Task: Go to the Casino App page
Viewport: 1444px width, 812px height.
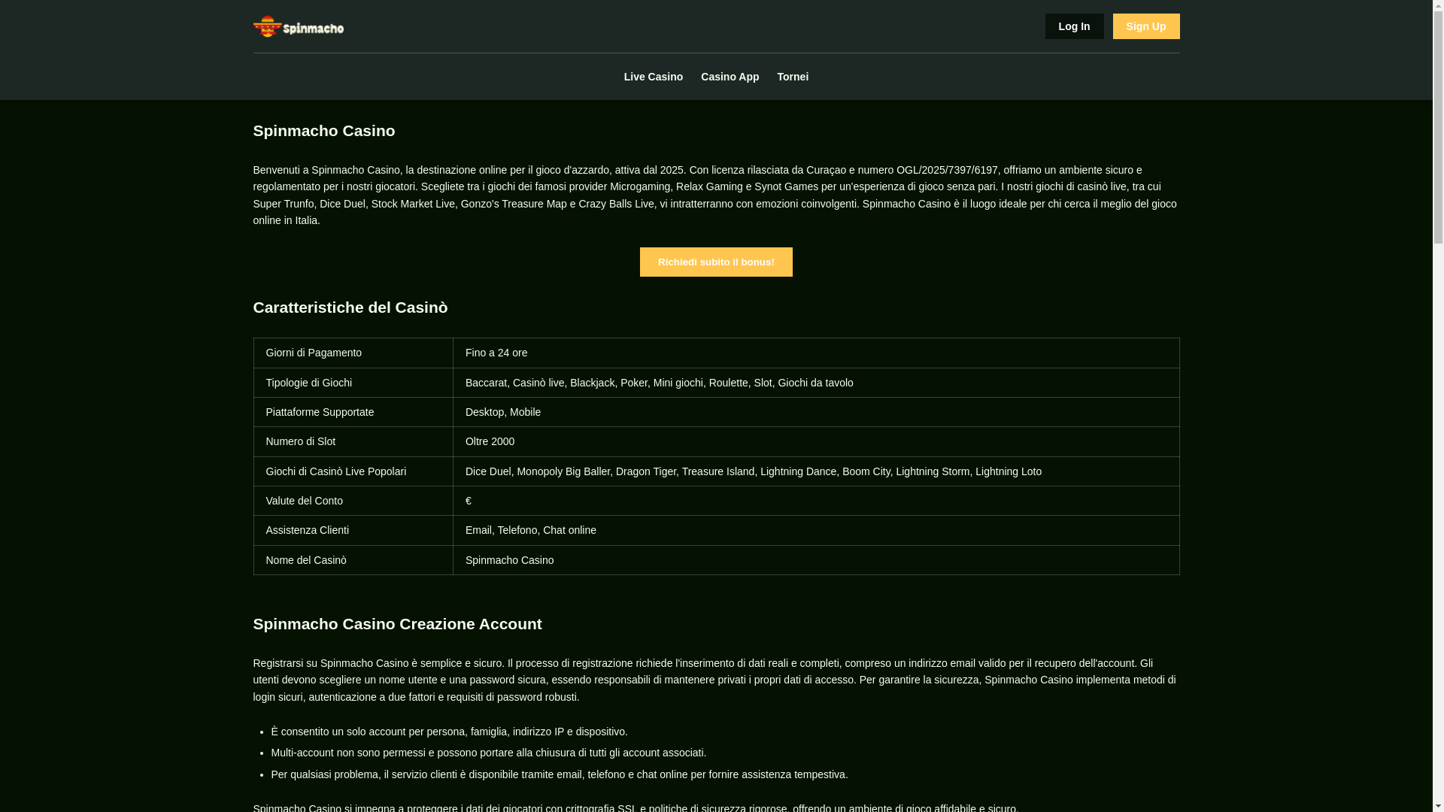Action: pyautogui.click(x=730, y=77)
